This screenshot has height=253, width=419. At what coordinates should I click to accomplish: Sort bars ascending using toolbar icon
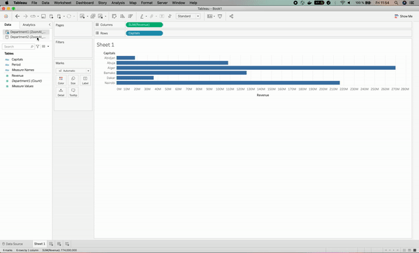coord(122,16)
